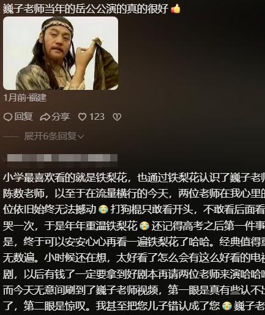Click the reply speech bubble icon
This screenshot has width=265, height=315.
click(8, 117)
